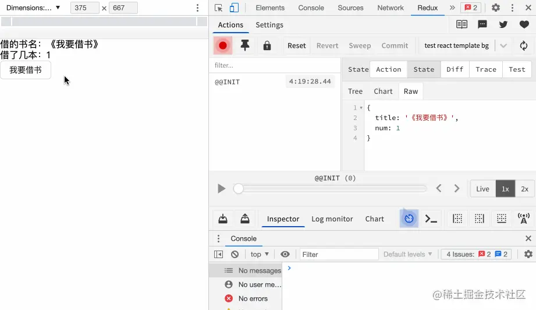Click the pin (persist state) icon
The image size is (536, 310).
tap(245, 45)
